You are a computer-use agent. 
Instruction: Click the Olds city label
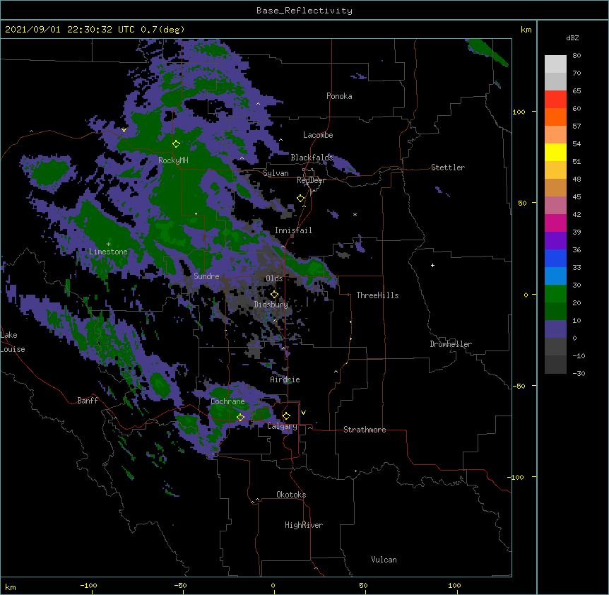[x=274, y=278]
